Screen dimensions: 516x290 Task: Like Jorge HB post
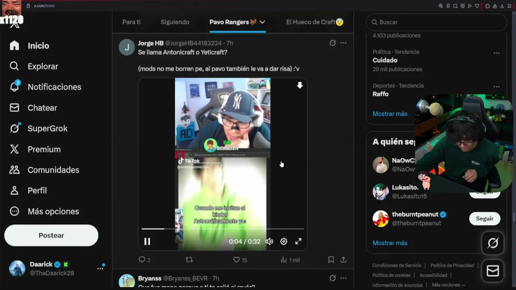coord(240,260)
